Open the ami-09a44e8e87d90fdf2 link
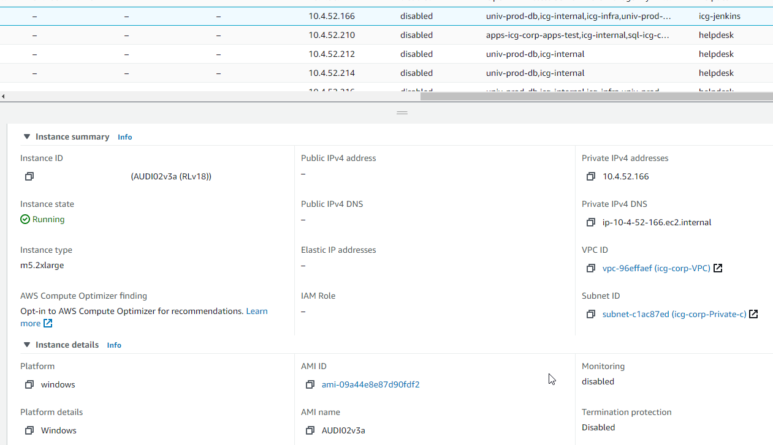 (x=370, y=384)
